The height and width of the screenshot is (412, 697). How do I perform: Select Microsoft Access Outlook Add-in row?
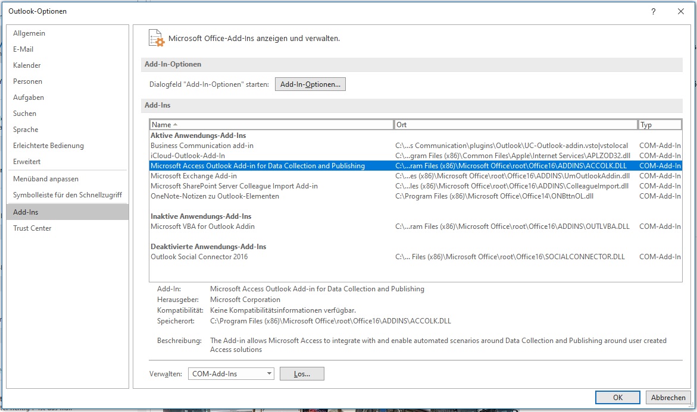(x=415, y=166)
